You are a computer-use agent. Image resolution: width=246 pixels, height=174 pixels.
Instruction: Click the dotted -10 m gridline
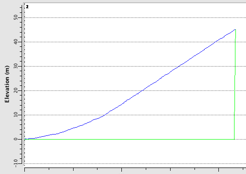click(x=135, y=163)
